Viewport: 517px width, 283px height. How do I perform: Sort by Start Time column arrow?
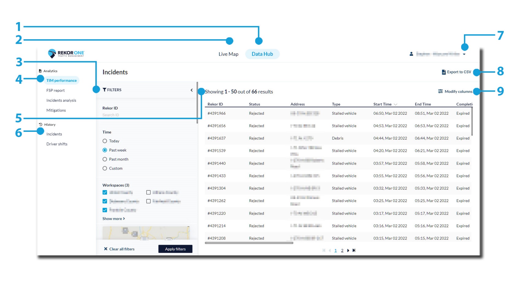tap(396, 104)
